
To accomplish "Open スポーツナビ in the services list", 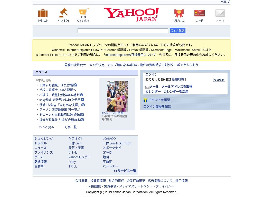I will [112, 148].
